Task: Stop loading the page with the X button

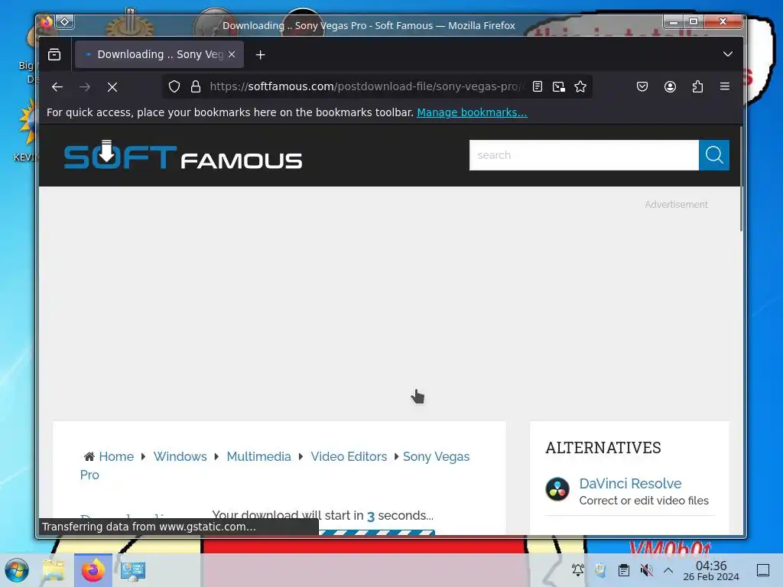Action: (112, 87)
